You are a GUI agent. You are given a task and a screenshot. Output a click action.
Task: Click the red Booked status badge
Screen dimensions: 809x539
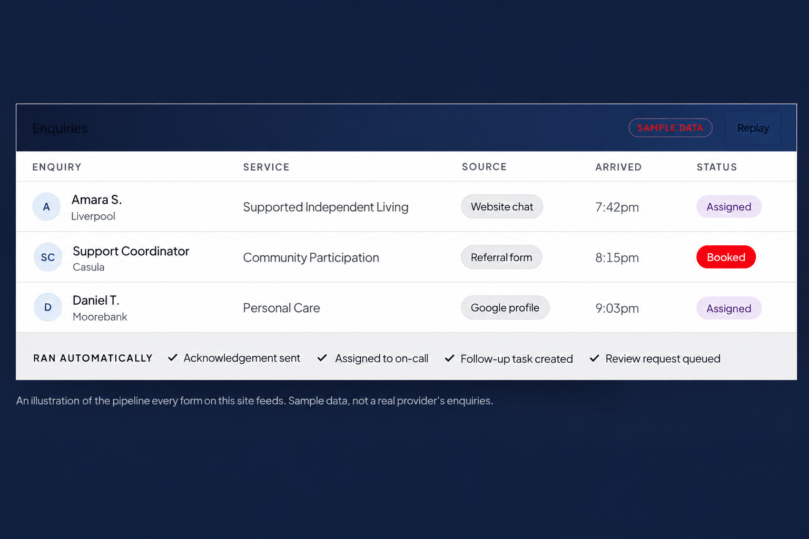click(x=726, y=257)
